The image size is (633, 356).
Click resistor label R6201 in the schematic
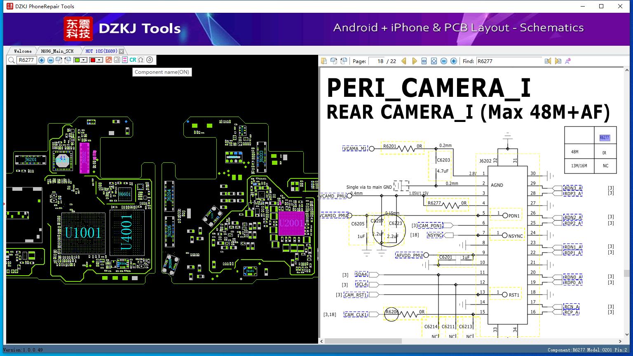pos(389,146)
